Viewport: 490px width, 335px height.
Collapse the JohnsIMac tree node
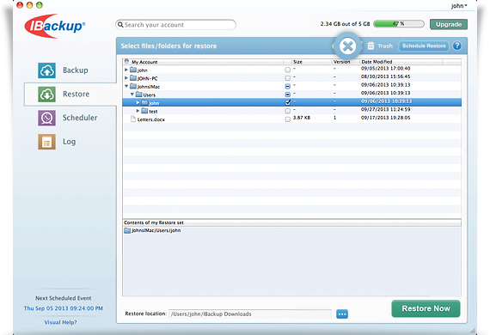pos(126,86)
